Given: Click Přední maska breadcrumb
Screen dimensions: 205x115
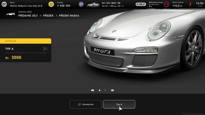Looking at the screenshot, I should pyautogui.click(x=69, y=16).
